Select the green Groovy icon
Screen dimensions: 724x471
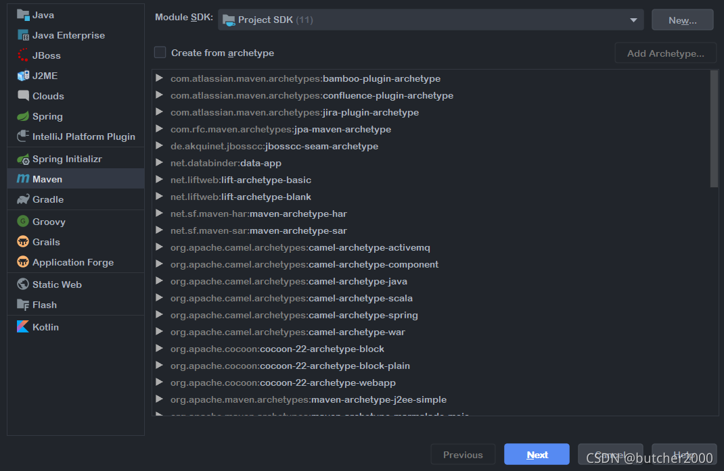(23, 222)
